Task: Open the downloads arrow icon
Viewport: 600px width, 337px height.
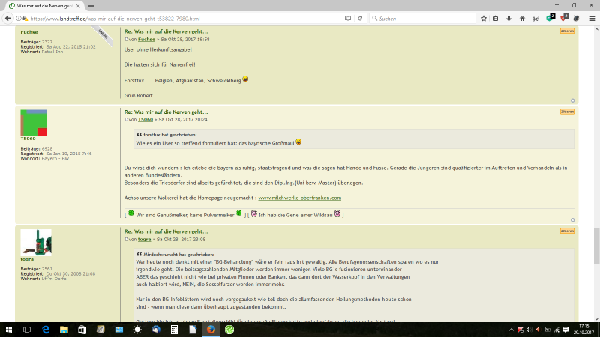Action: click(508, 18)
